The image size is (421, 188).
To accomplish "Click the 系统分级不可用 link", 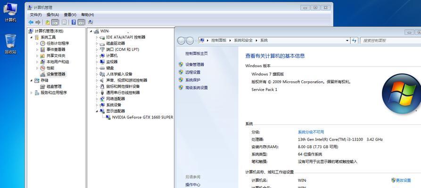I will [311, 132].
